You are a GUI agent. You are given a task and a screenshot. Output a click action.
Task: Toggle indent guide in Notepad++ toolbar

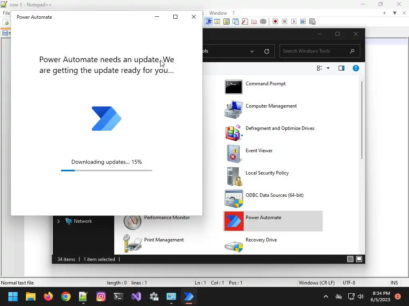click(x=208, y=22)
